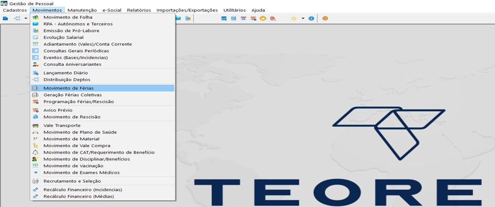Screen dimensions: 495x207
Task: Click the blue info toolbar icon
Action: pos(311,19)
